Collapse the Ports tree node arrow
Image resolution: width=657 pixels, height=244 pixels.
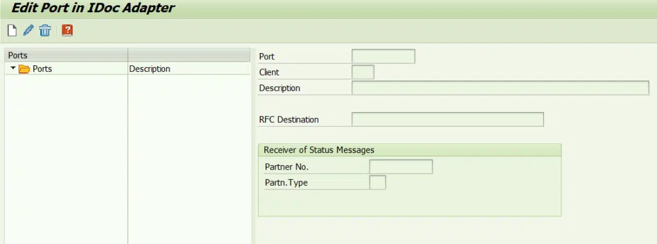[13, 69]
